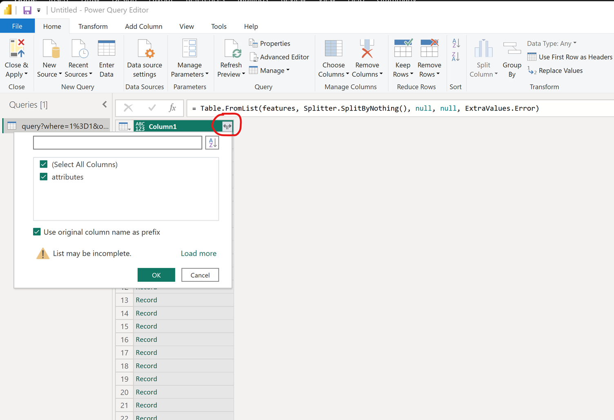Open the Advanced Editor
The width and height of the screenshot is (614, 420).
click(279, 57)
